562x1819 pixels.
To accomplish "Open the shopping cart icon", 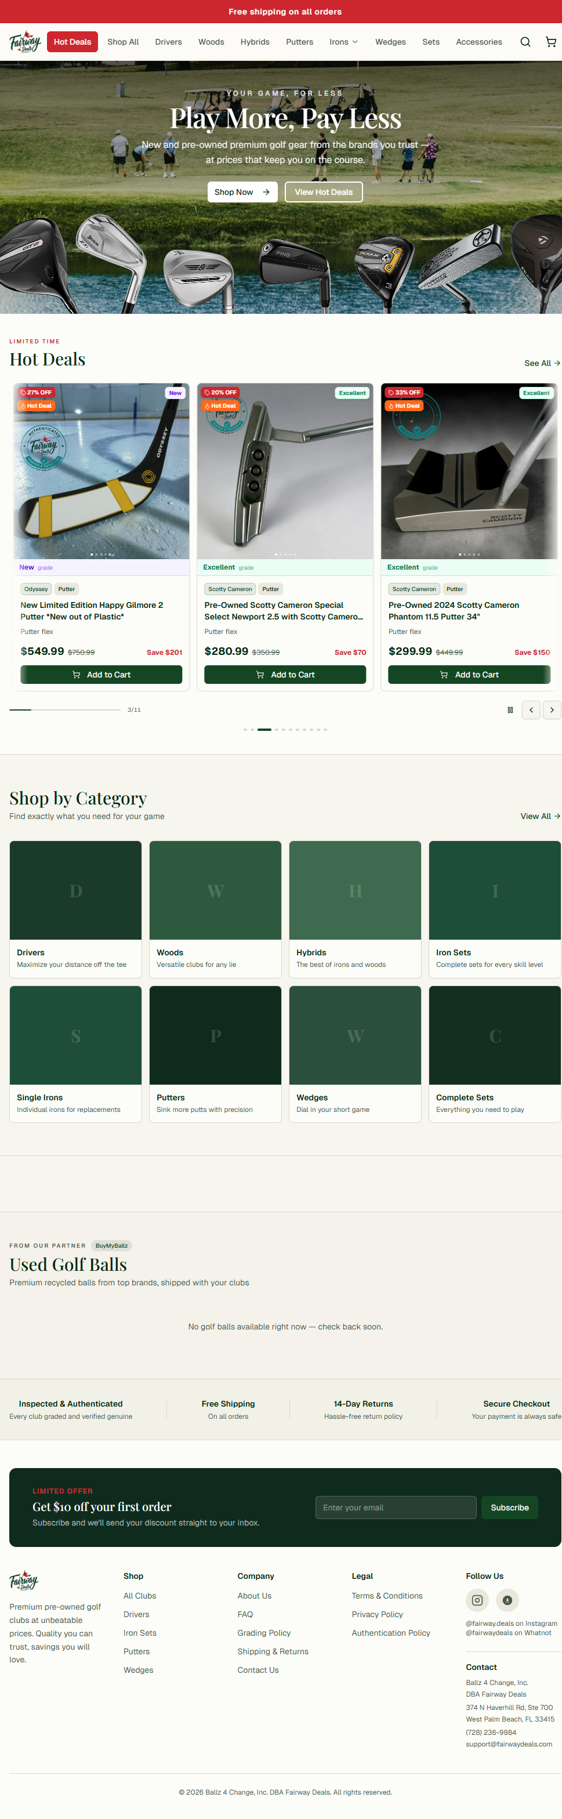I will point(551,42).
